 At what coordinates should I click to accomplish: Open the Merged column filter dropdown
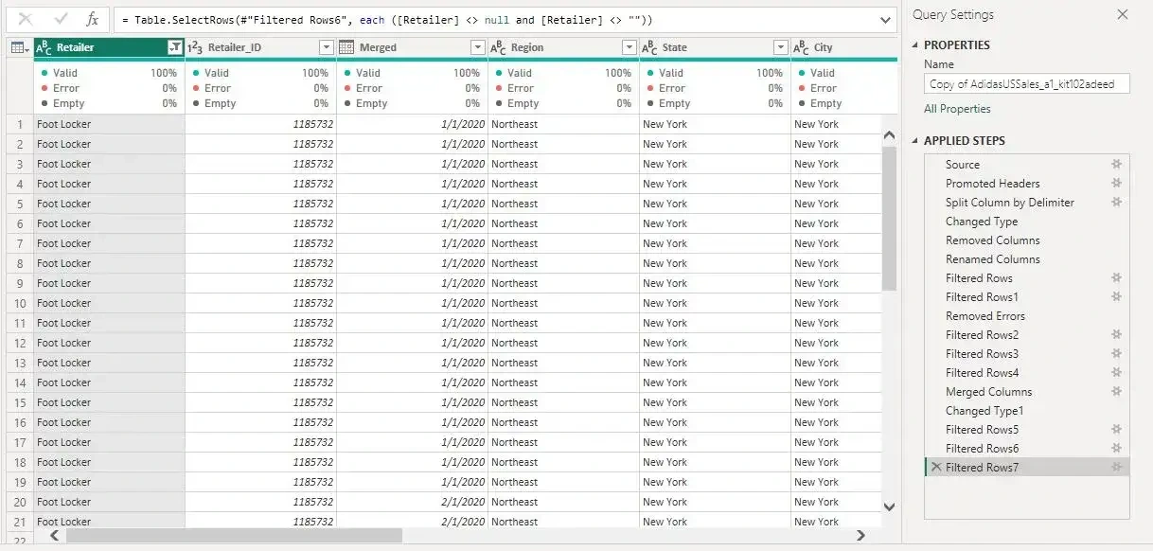coord(477,47)
